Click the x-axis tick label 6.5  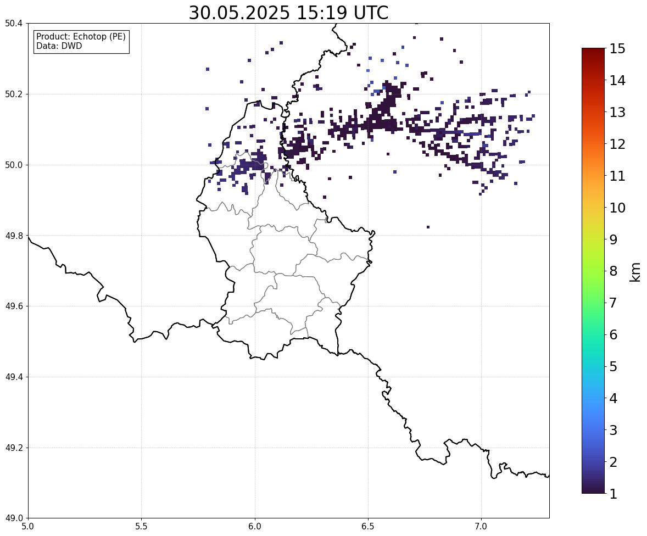point(367,527)
